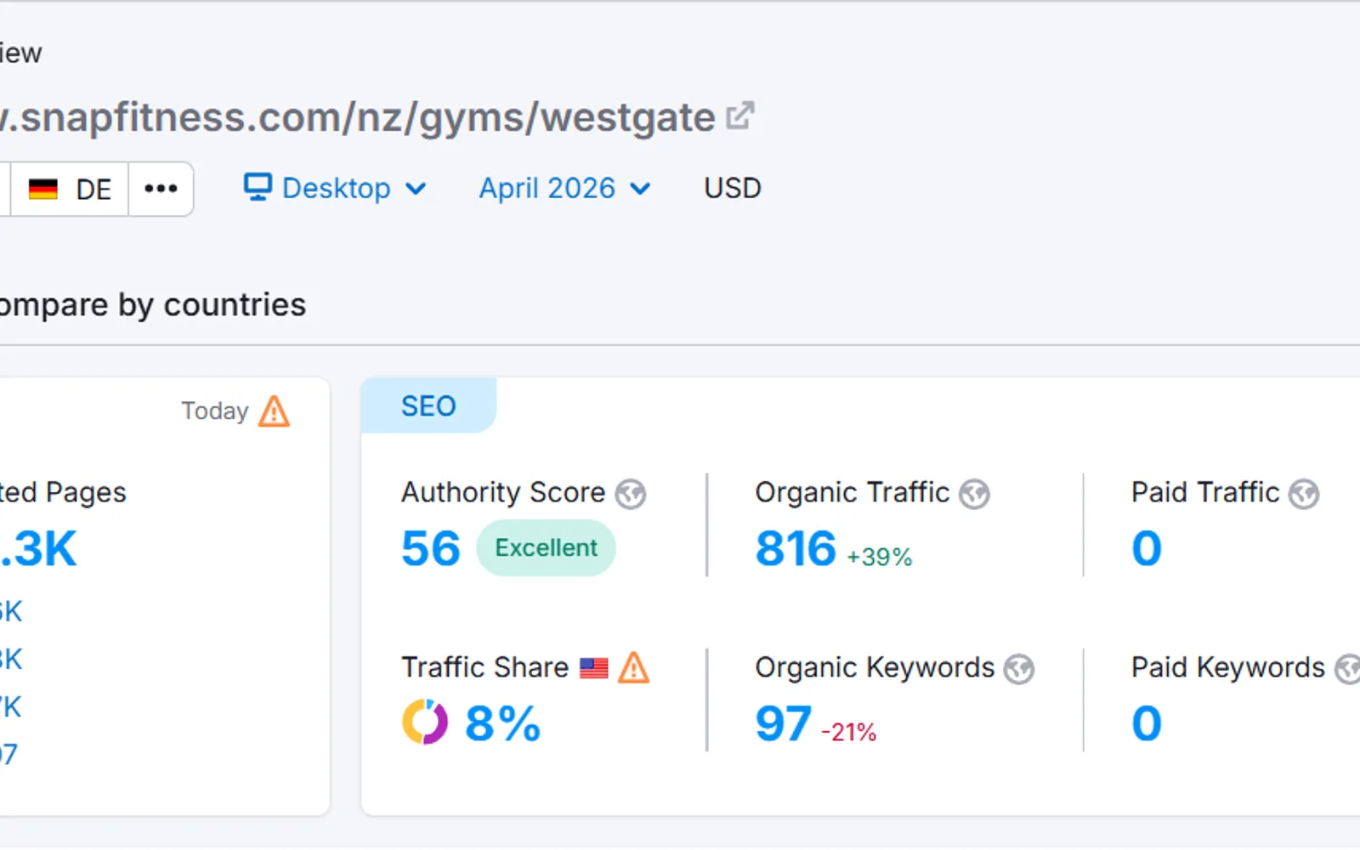Open the Paid Keywords value 0

pos(1147,723)
